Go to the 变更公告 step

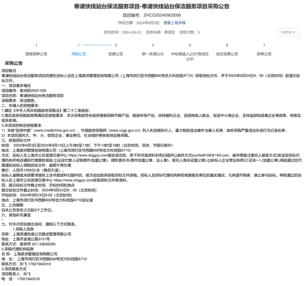point(116,54)
